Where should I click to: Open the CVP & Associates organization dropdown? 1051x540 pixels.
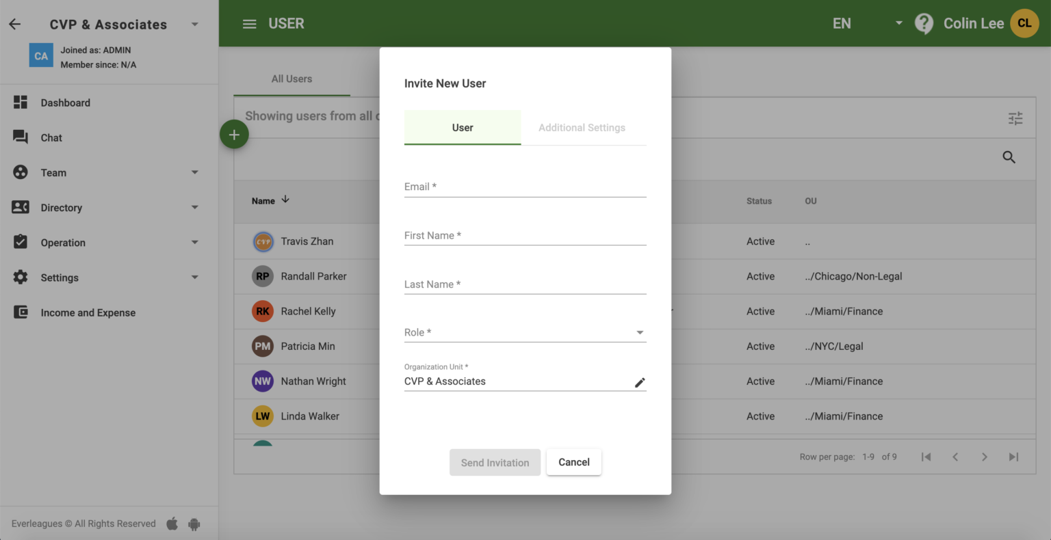pyautogui.click(x=194, y=24)
